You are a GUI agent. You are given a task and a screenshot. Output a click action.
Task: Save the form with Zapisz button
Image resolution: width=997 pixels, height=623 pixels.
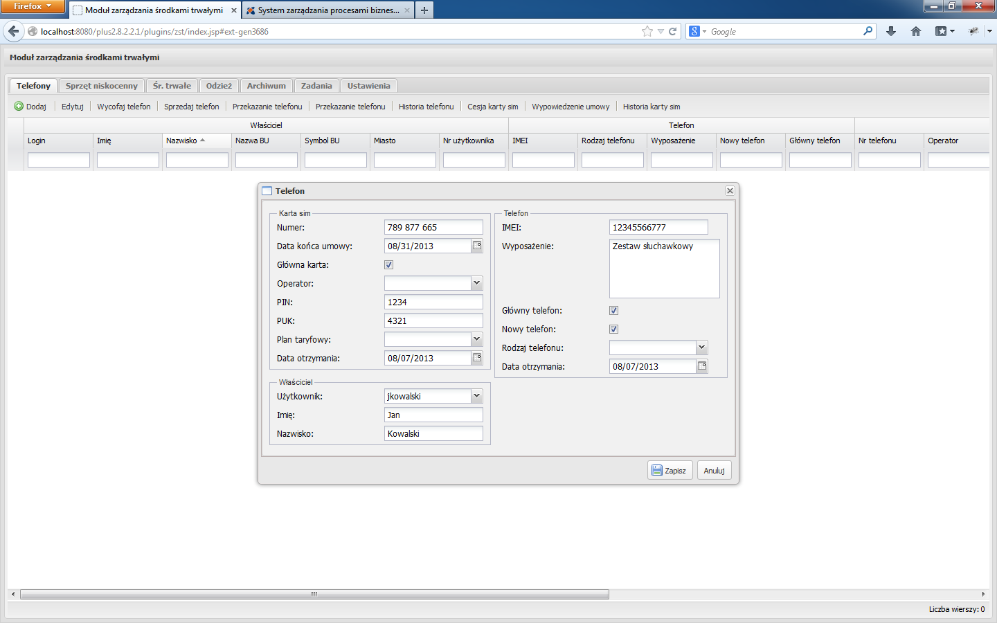[x=670, y=471]
